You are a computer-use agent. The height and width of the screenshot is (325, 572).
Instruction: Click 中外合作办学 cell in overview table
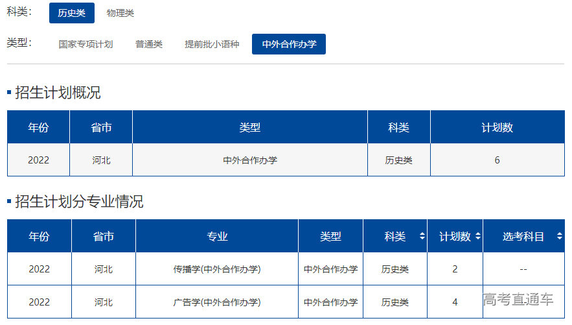[250, 160]
